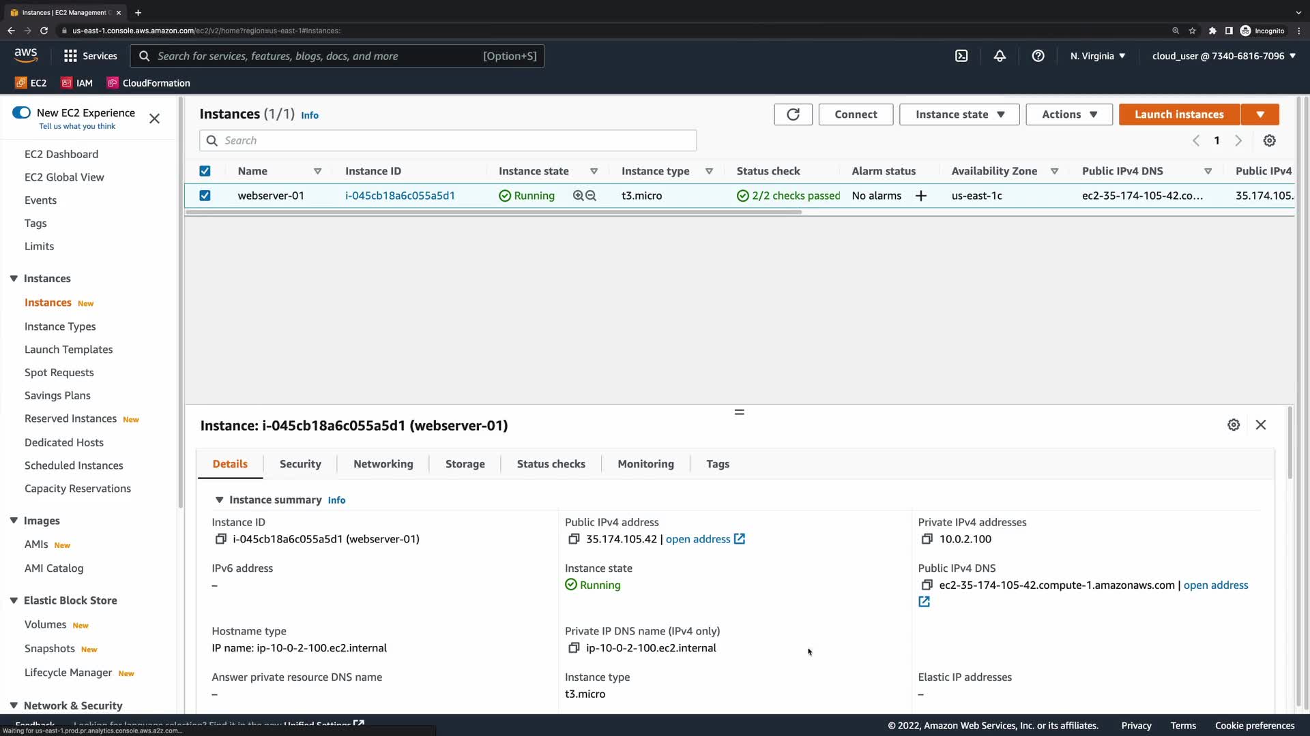Click the refresh instances button
The height and width of the screenshot is (736, 1310).
coord(793,114)
